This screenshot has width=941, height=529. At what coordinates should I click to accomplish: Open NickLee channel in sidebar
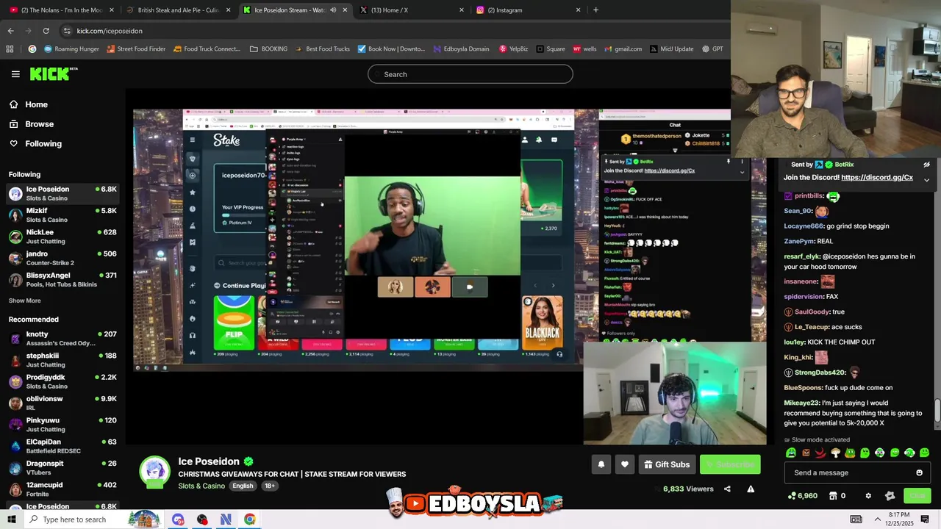tap(62, 237)
